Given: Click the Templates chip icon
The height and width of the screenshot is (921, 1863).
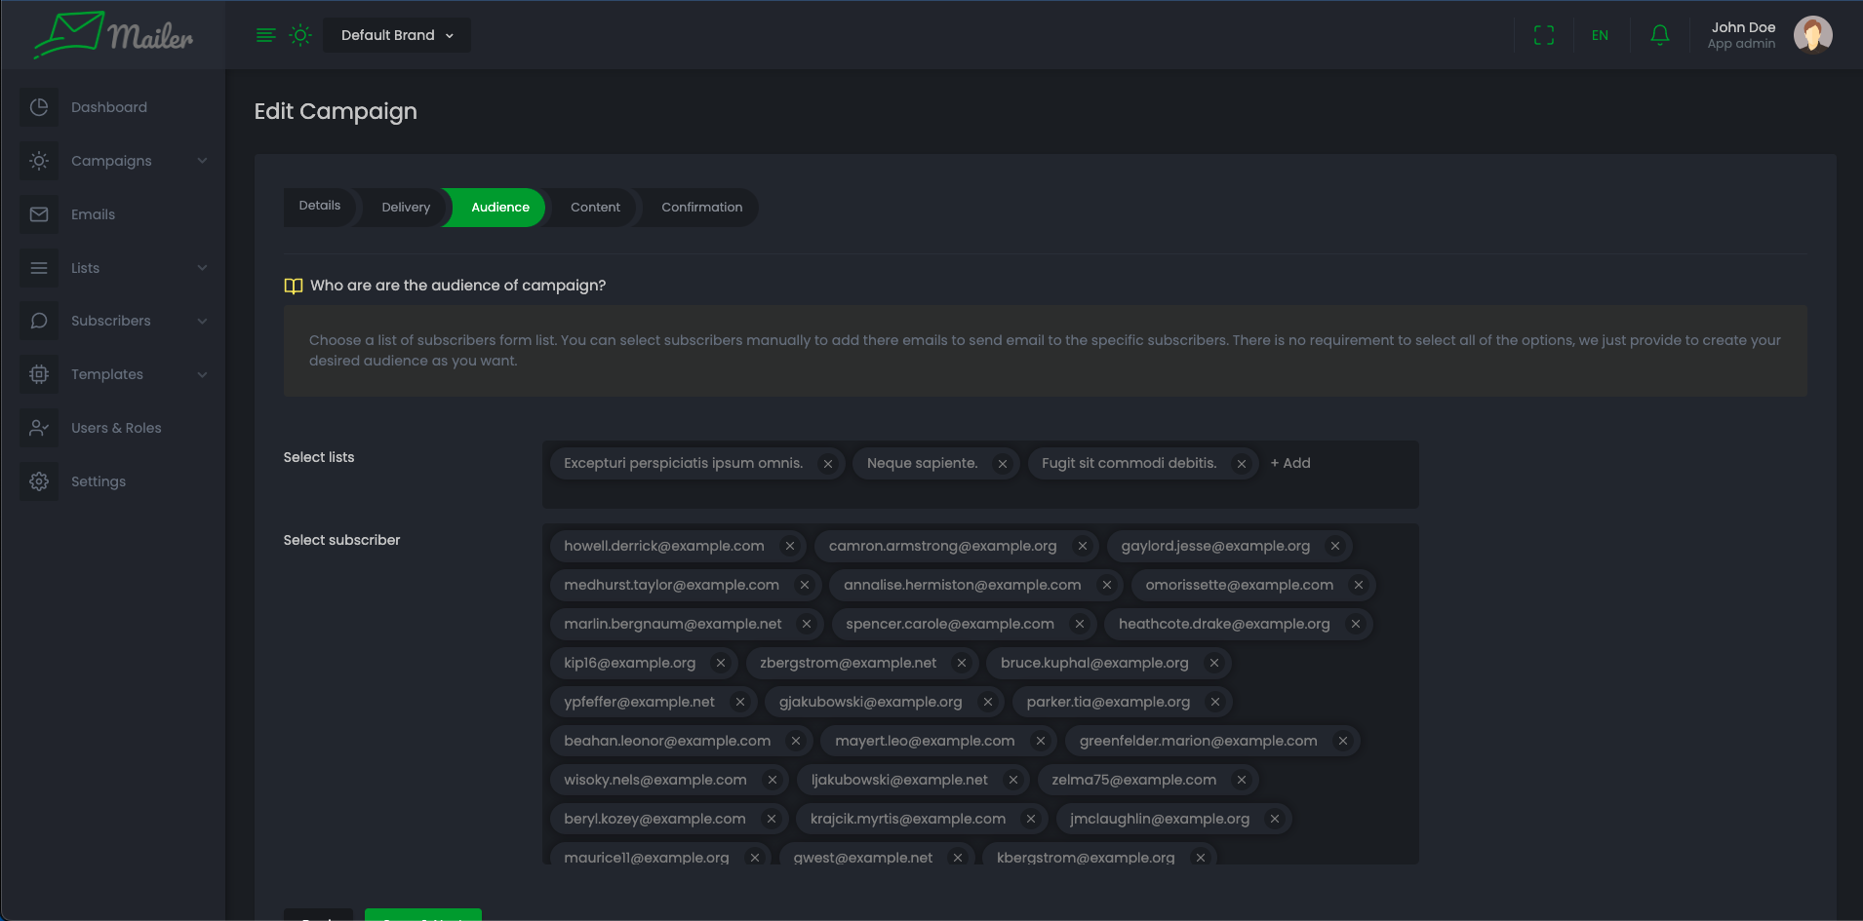Looking at the screenshot, I should [x=39, y=374].
